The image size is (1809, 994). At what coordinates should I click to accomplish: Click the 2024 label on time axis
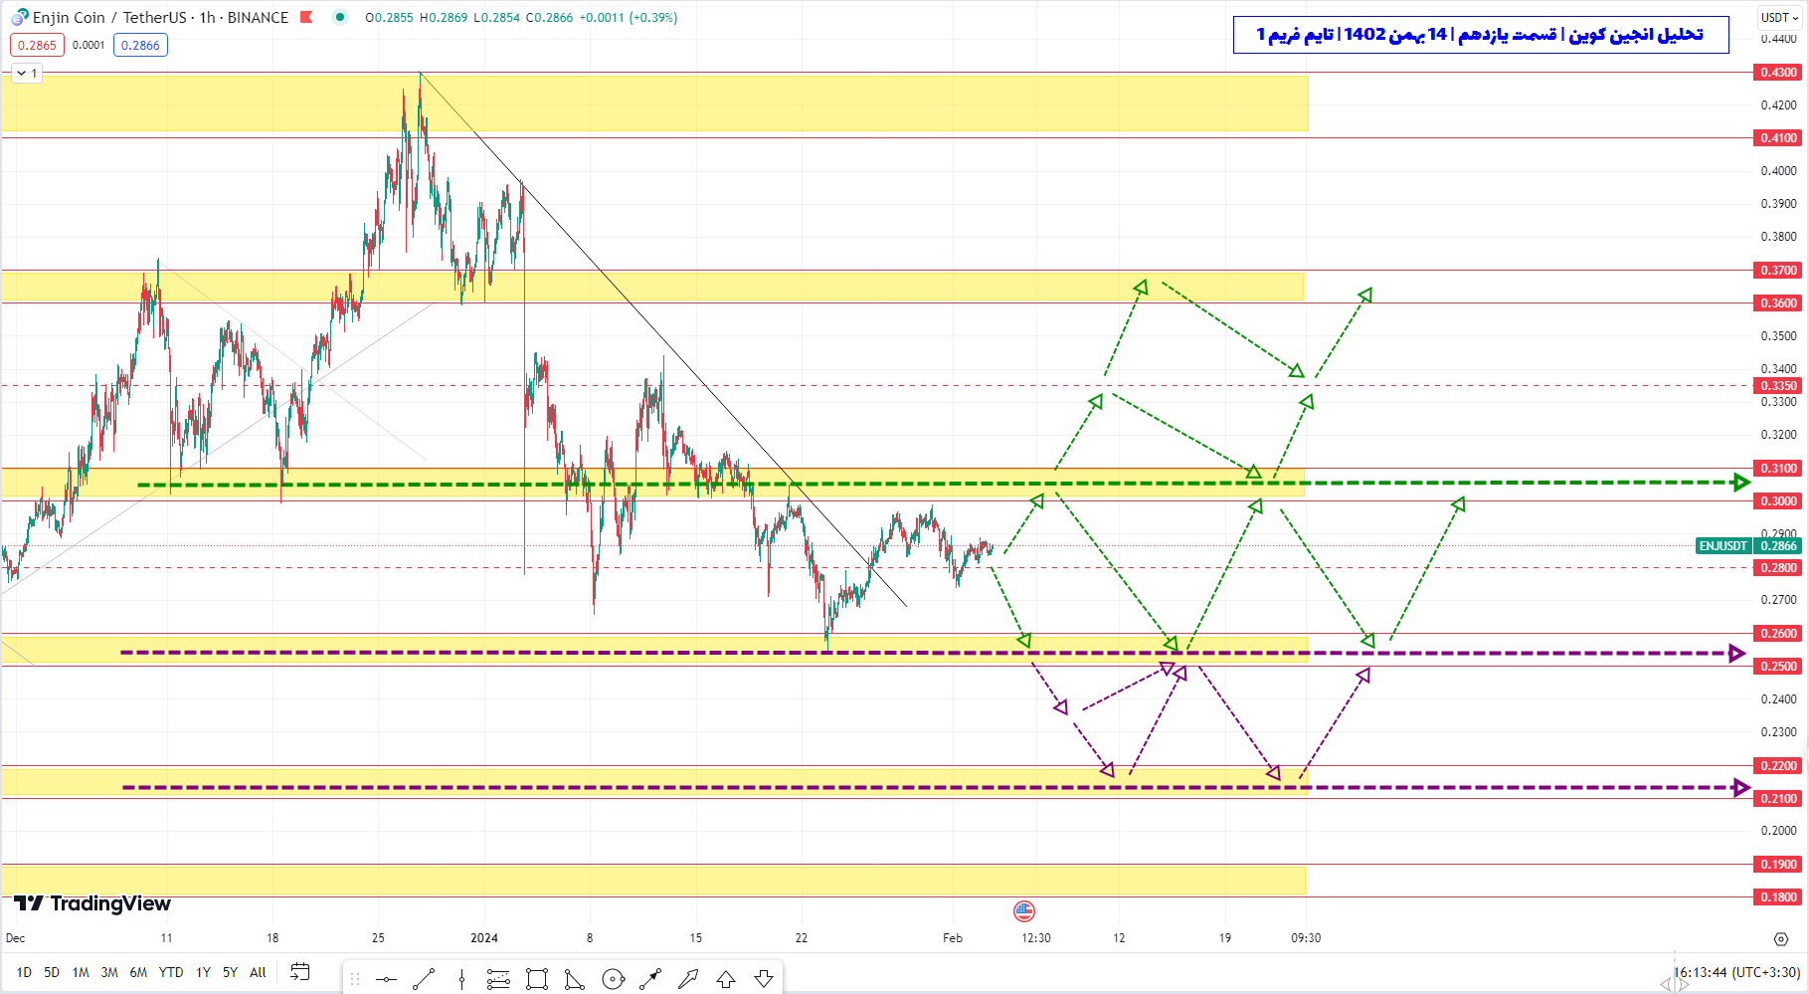[484, 937]
